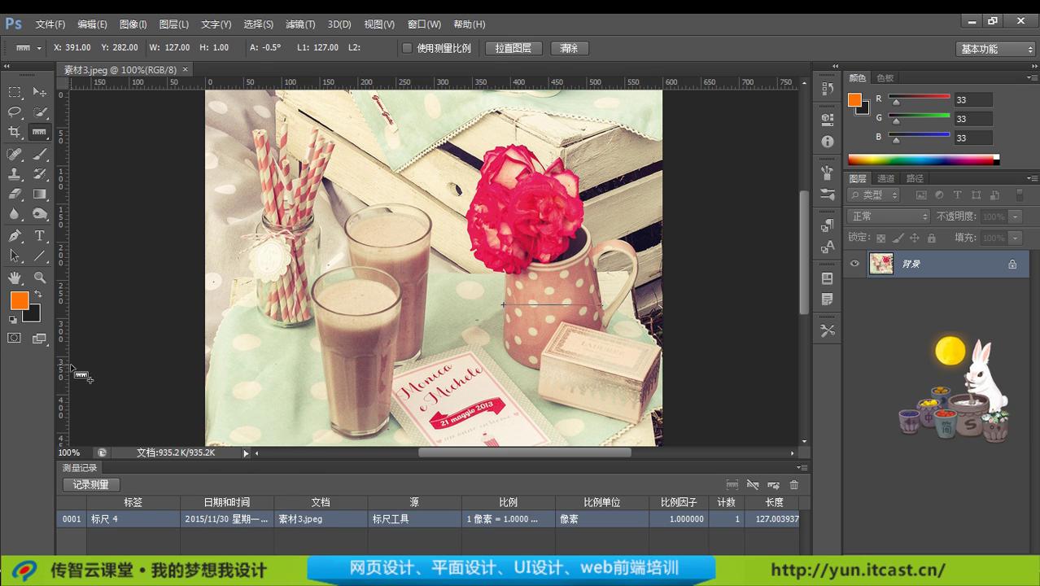Select the Move tool
Viewport: 1040px width, 586px height.
point(39,92)
